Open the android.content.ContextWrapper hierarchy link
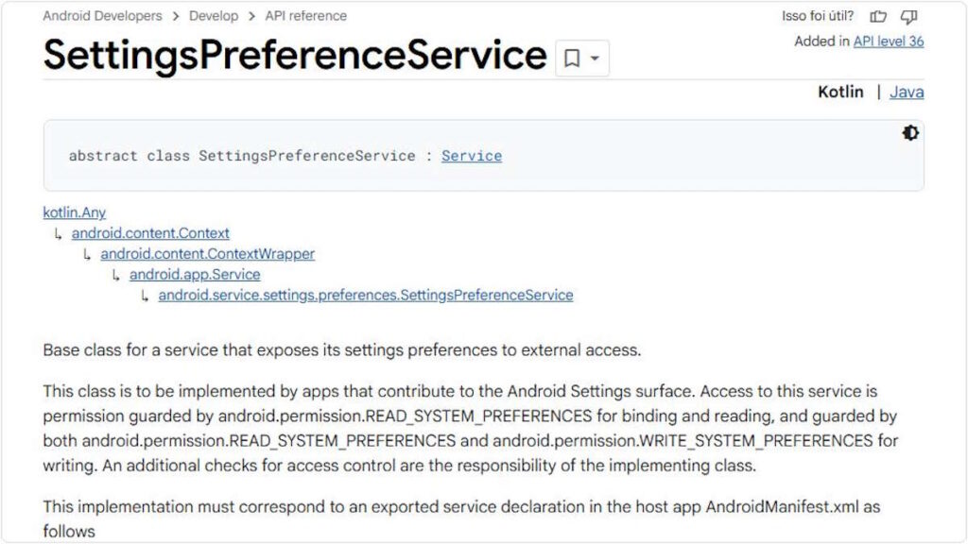 pos(207,253)
